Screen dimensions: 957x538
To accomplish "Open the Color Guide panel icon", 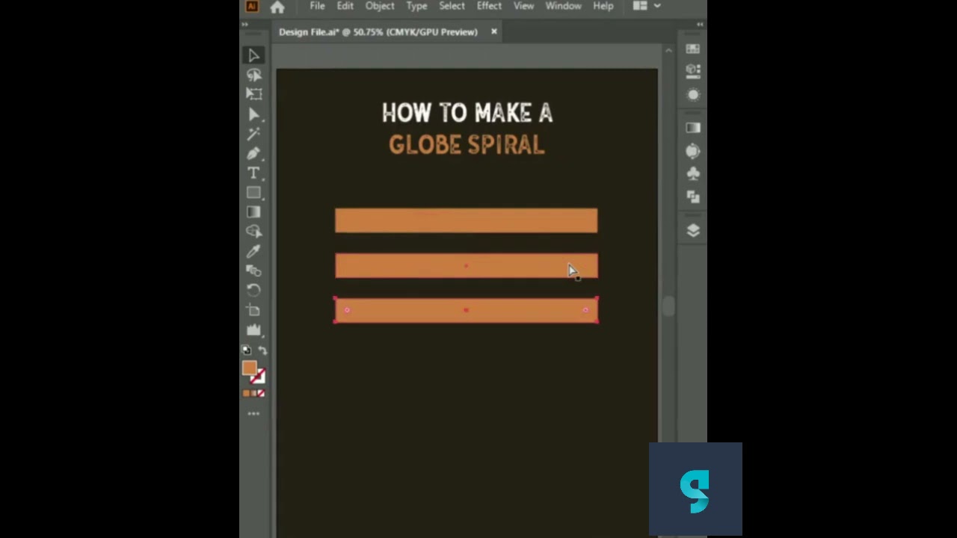I will coord(692,151).
